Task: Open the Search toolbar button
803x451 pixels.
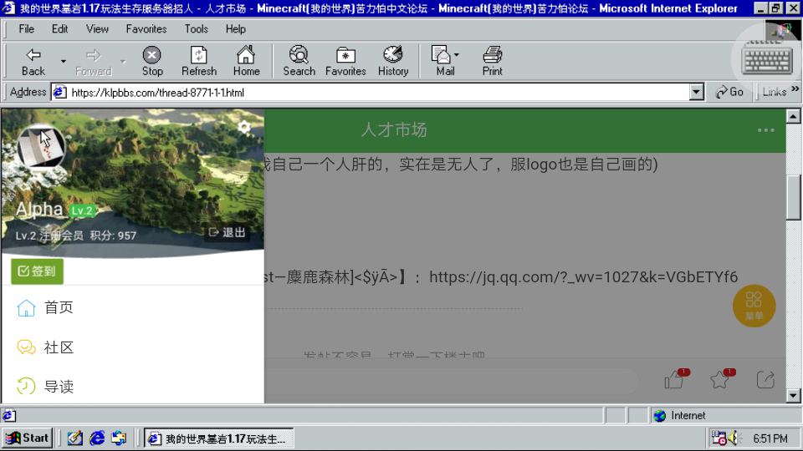Action: [299, 61]
